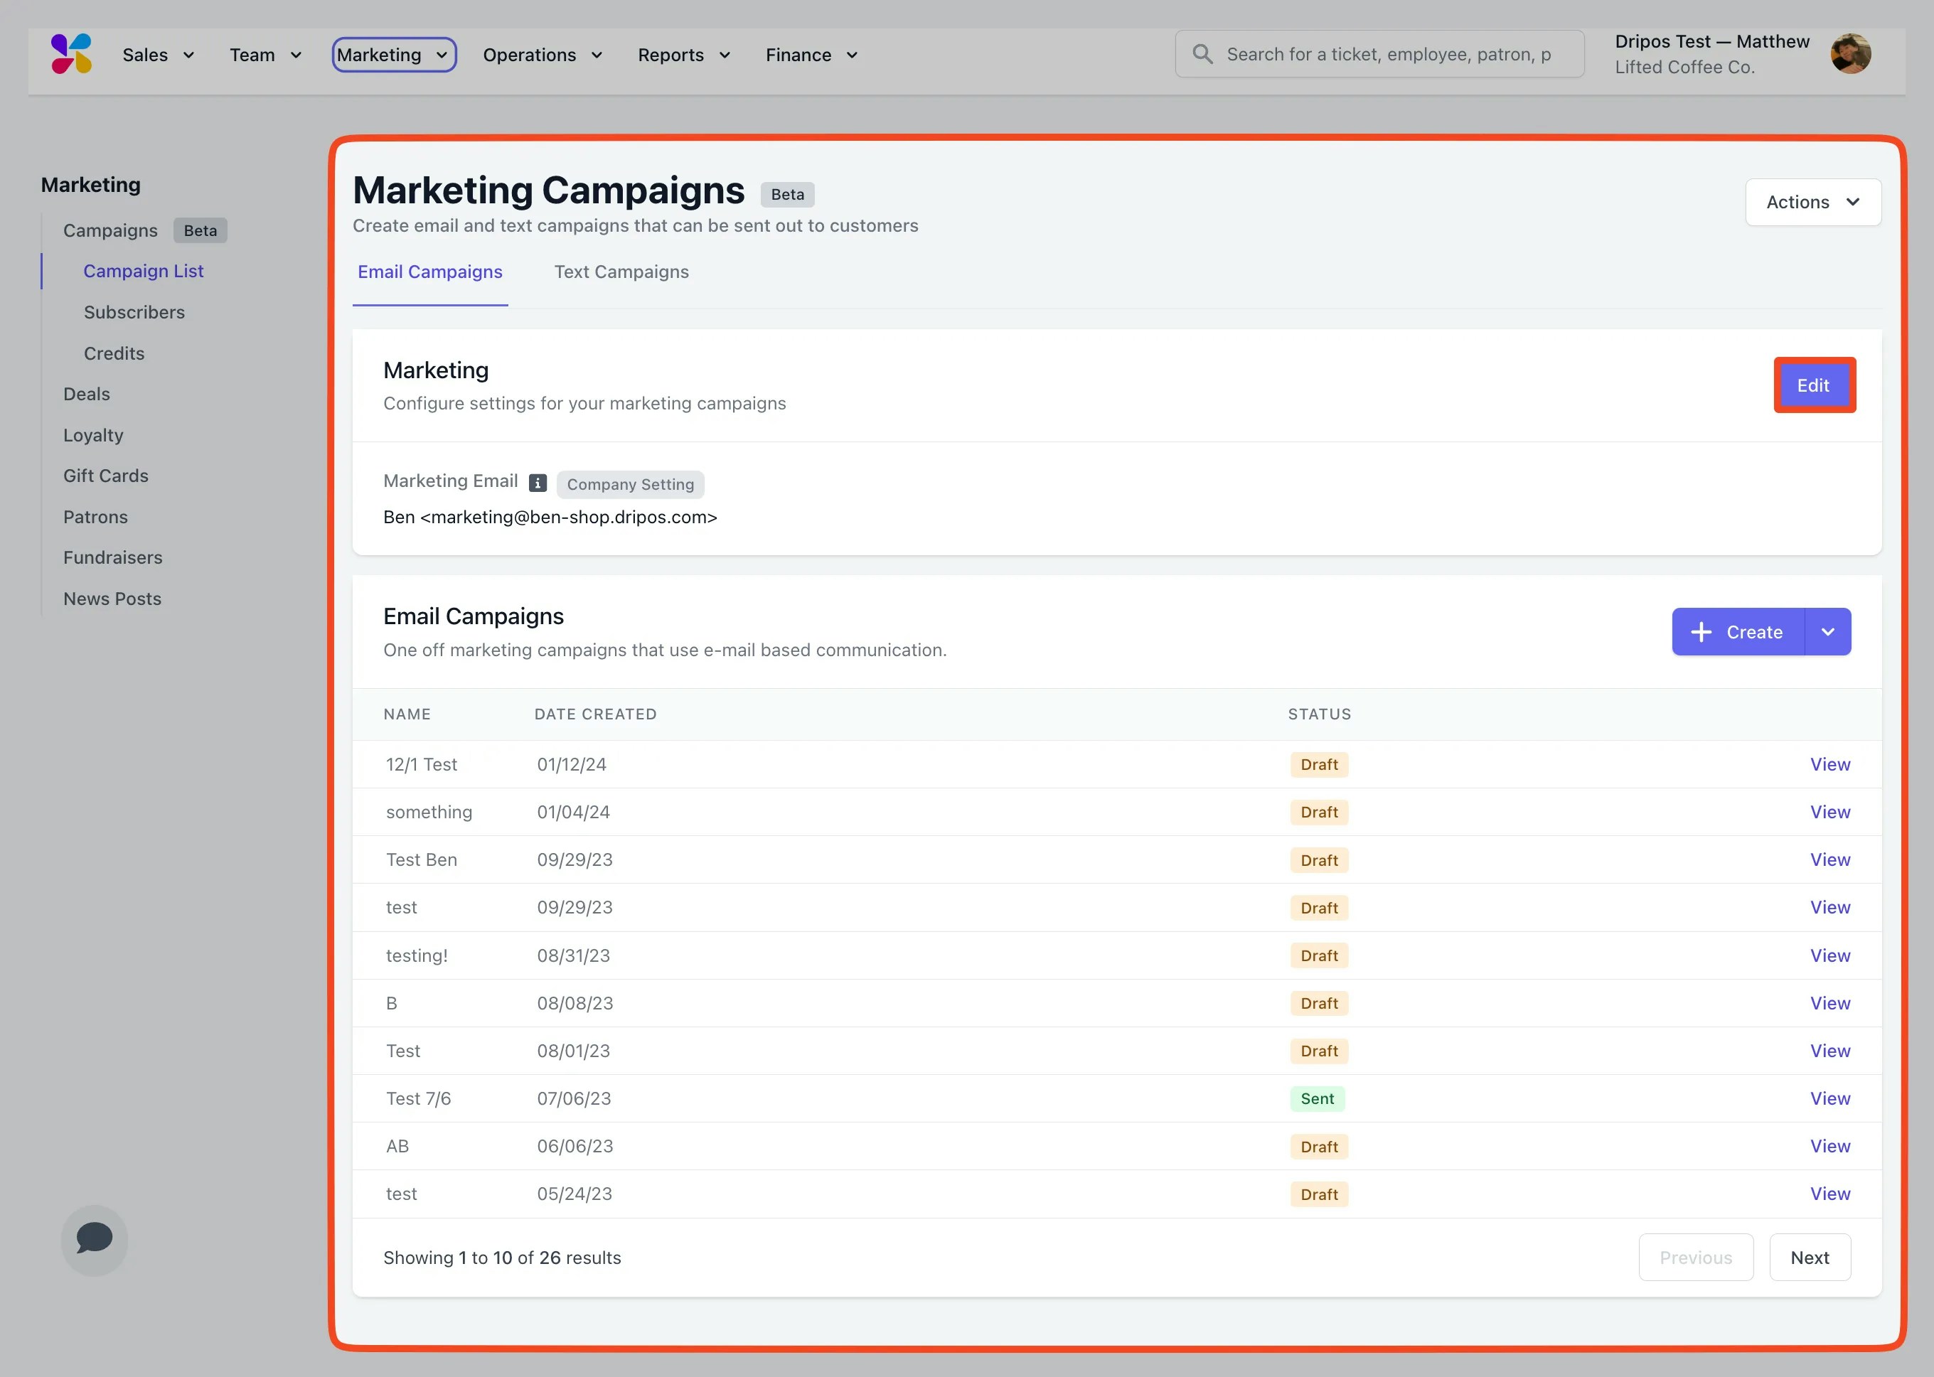View the Test 7/6 sent campaign
Screen dimensions: 1934x1377
(x=1829, y=1098)
